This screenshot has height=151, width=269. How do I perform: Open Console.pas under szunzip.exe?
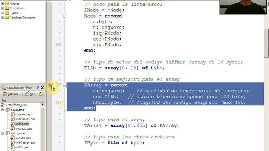pos(23,138)
